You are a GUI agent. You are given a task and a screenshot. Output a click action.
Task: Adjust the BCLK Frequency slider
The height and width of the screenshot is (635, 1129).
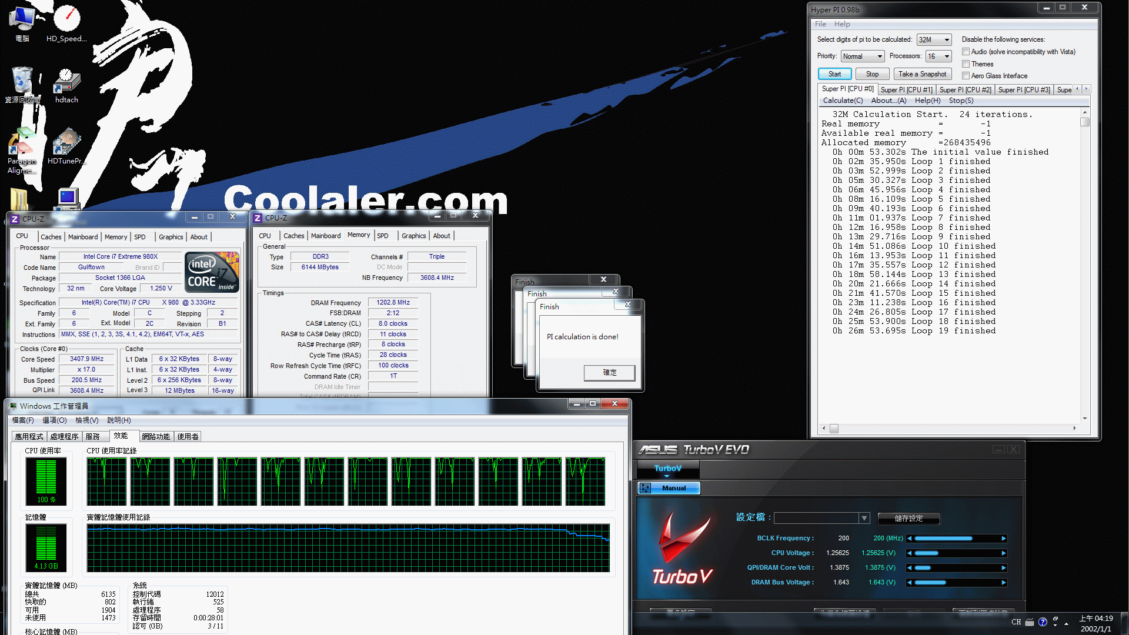click(x=957, y=539)
